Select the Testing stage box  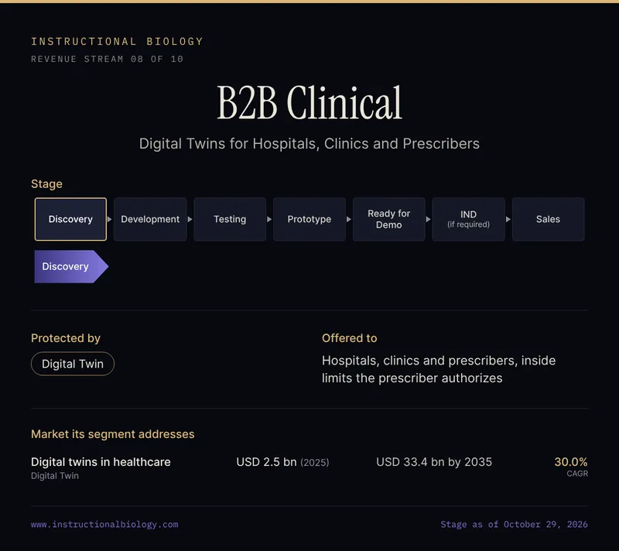230,219
